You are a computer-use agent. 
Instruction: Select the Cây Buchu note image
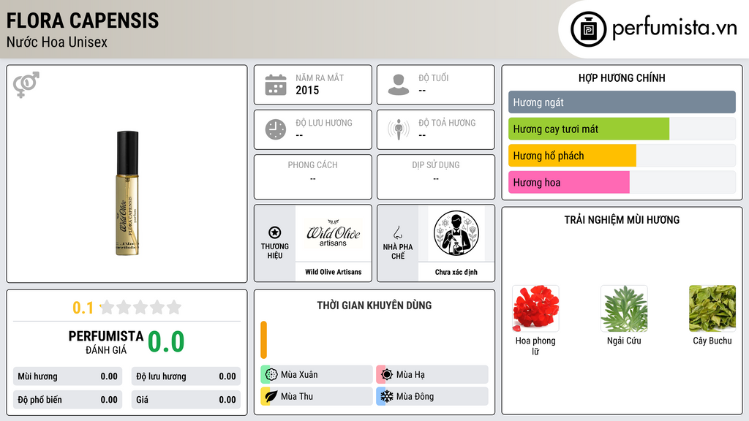712,308
